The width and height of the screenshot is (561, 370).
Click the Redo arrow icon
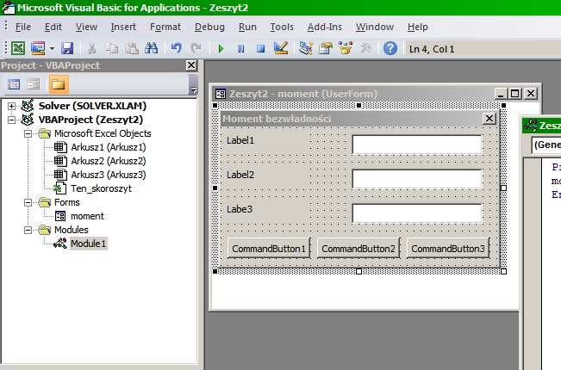196,48
